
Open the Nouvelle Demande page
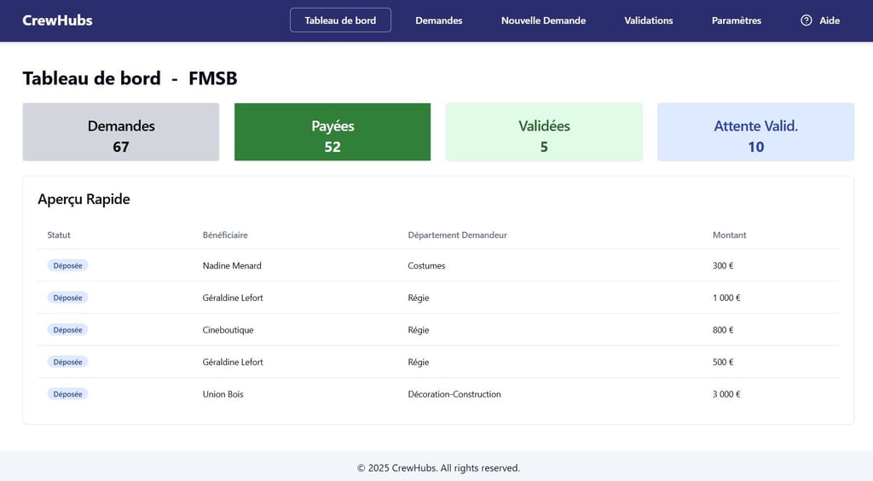[x=543, y=20]
